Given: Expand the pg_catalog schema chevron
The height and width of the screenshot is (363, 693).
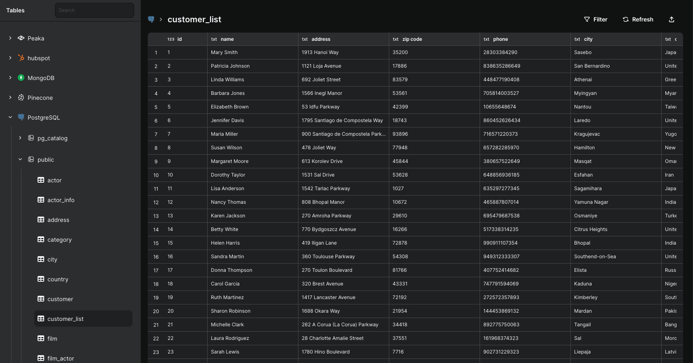Looking at the screenshot, I should tap(20, 138).
